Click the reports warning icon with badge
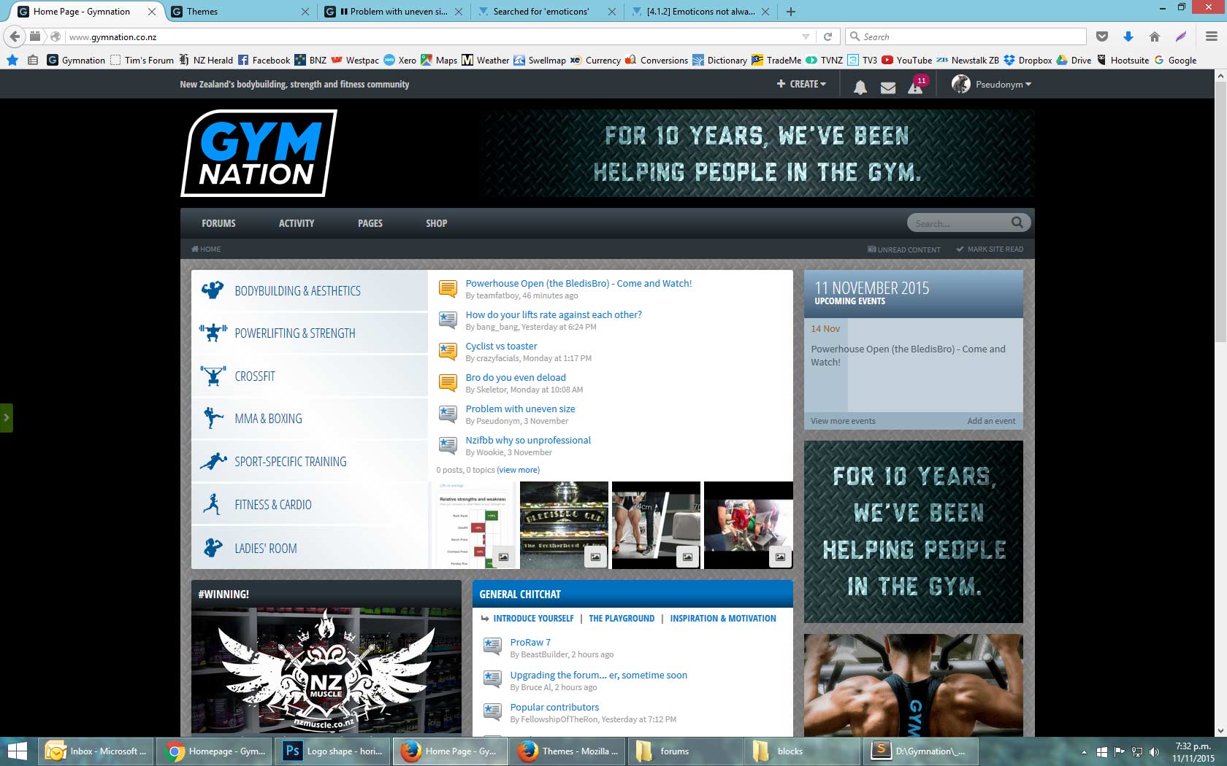Screen dimensions: 1227x766 pos(915,88)
